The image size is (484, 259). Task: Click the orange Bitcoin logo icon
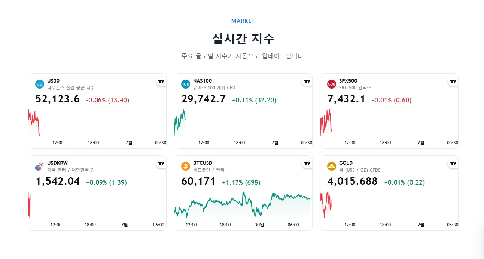[186, 166]
